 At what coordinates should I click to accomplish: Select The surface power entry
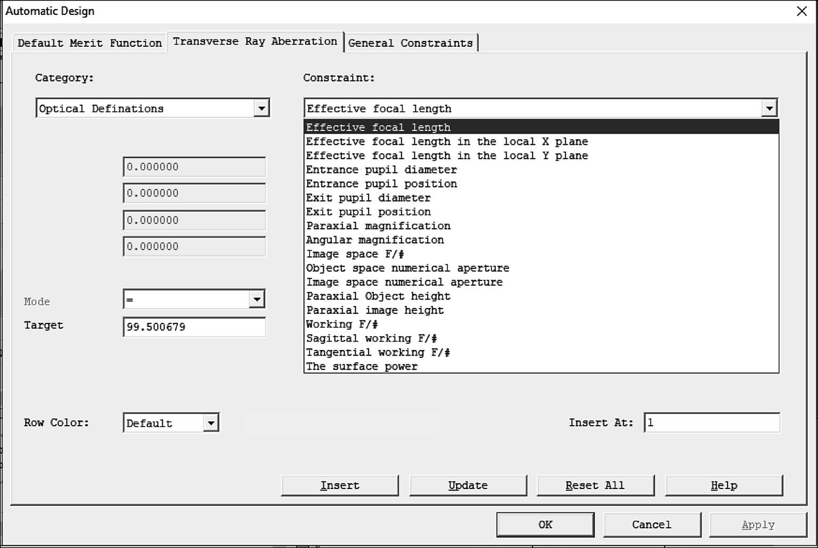click(362, 367)
